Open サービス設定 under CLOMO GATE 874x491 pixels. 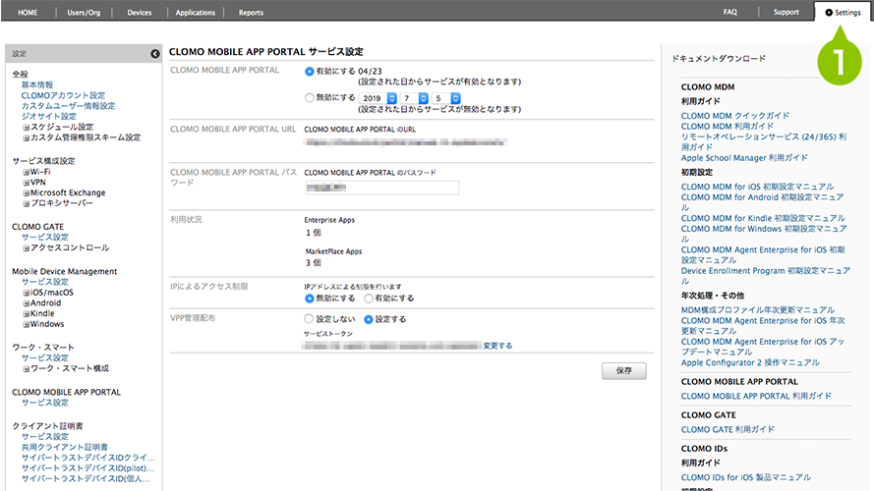pos(44,237)
